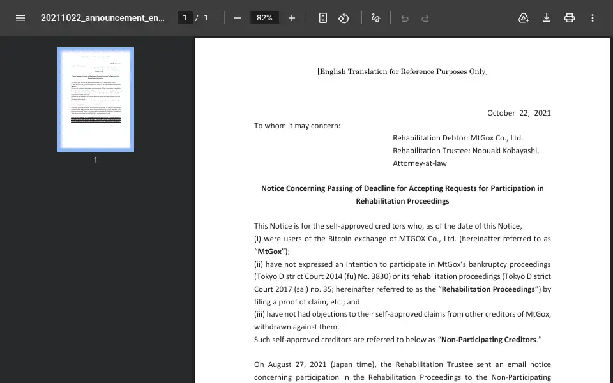Click total page count after the slash
The height and width of the screenshot is (383, 613).
[x=206, y=18]
